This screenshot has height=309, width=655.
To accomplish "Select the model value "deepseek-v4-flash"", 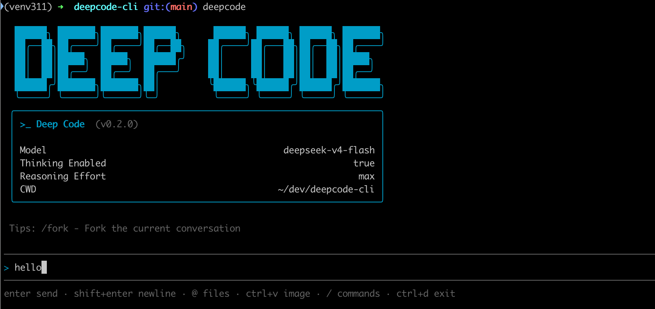I will (329, 150).
